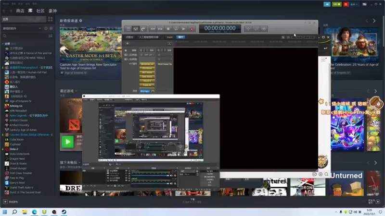Show next news items with right chevron
Viewport: 385px width, 216px height.
pos(374,21)
